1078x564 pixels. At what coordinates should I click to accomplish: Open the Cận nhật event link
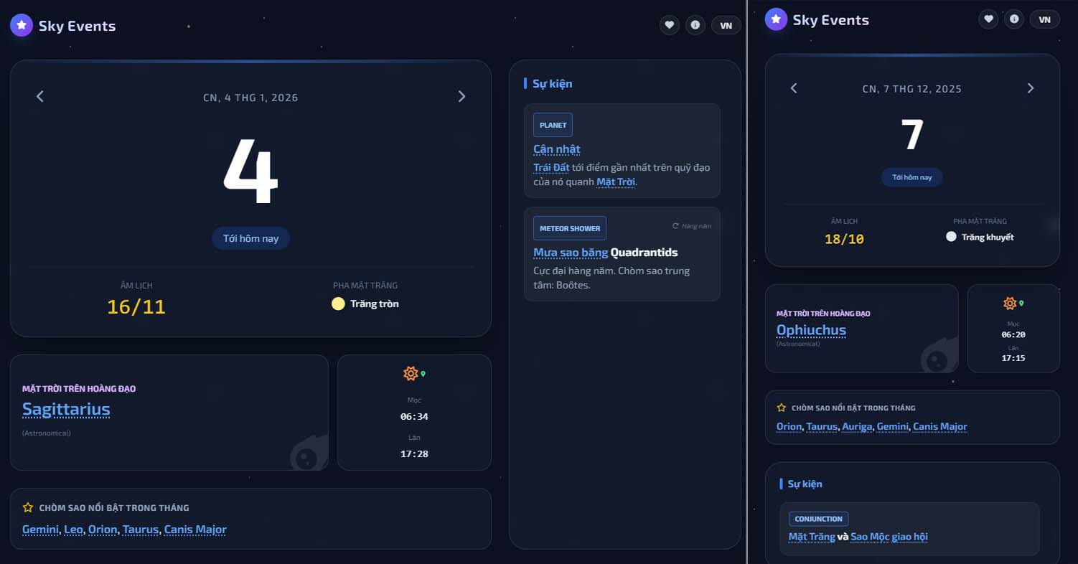click(556, 149)
